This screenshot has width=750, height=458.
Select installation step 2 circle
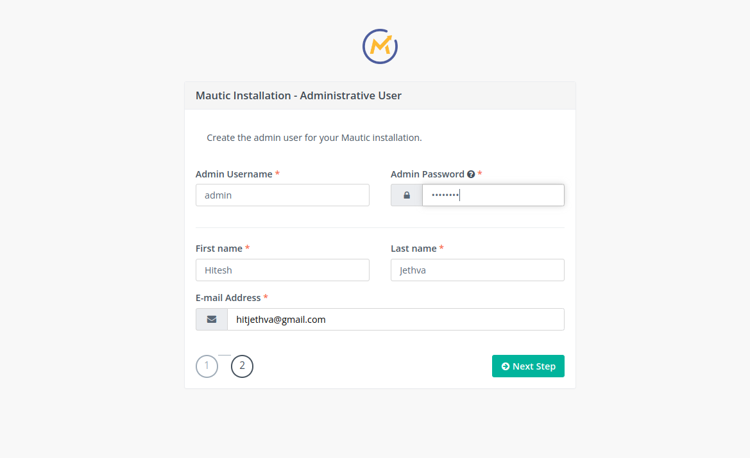242,366
